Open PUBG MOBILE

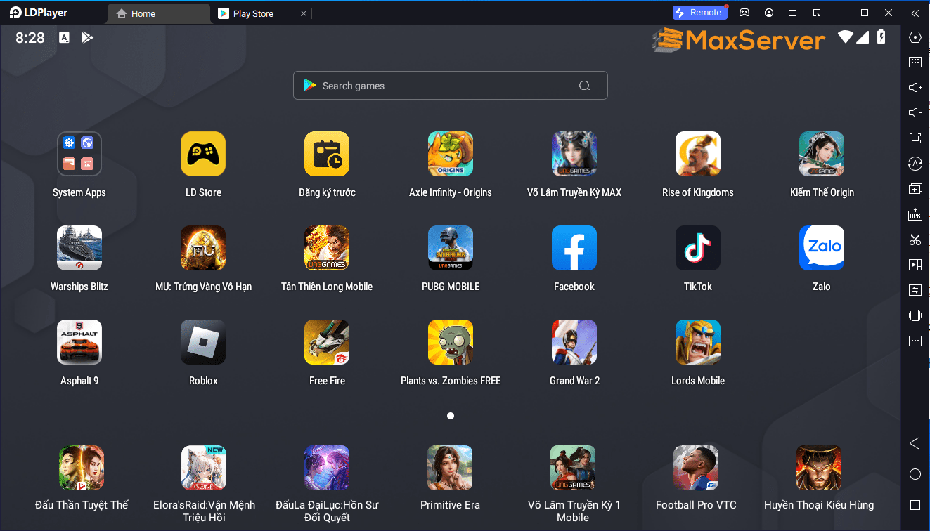tap(450, 248)
